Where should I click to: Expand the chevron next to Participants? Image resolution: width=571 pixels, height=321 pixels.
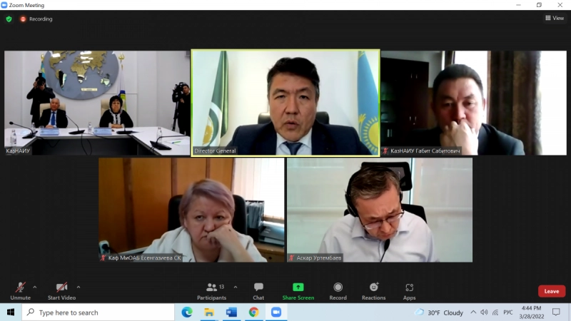(236, 287)
